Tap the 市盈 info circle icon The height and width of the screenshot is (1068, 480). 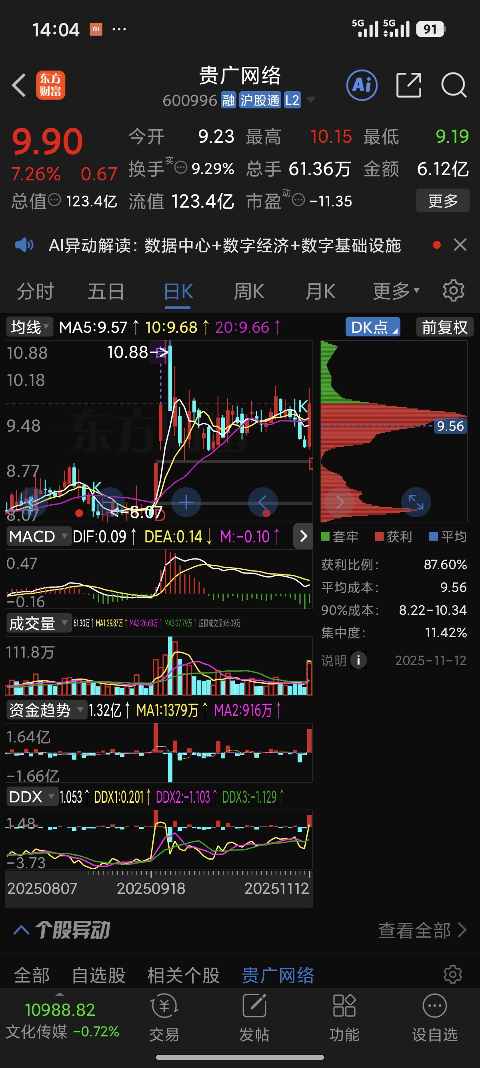(x=298, y=200)
